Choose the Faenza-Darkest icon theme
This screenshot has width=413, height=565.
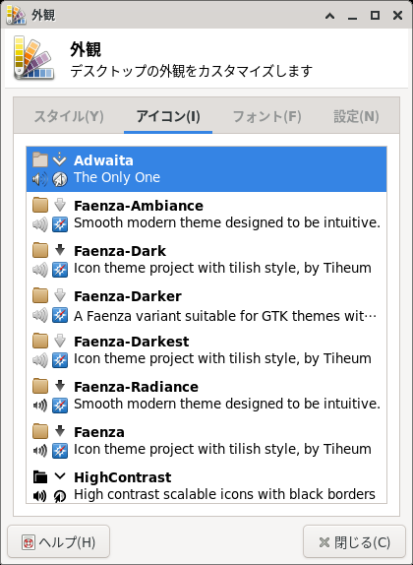(132, 342)
